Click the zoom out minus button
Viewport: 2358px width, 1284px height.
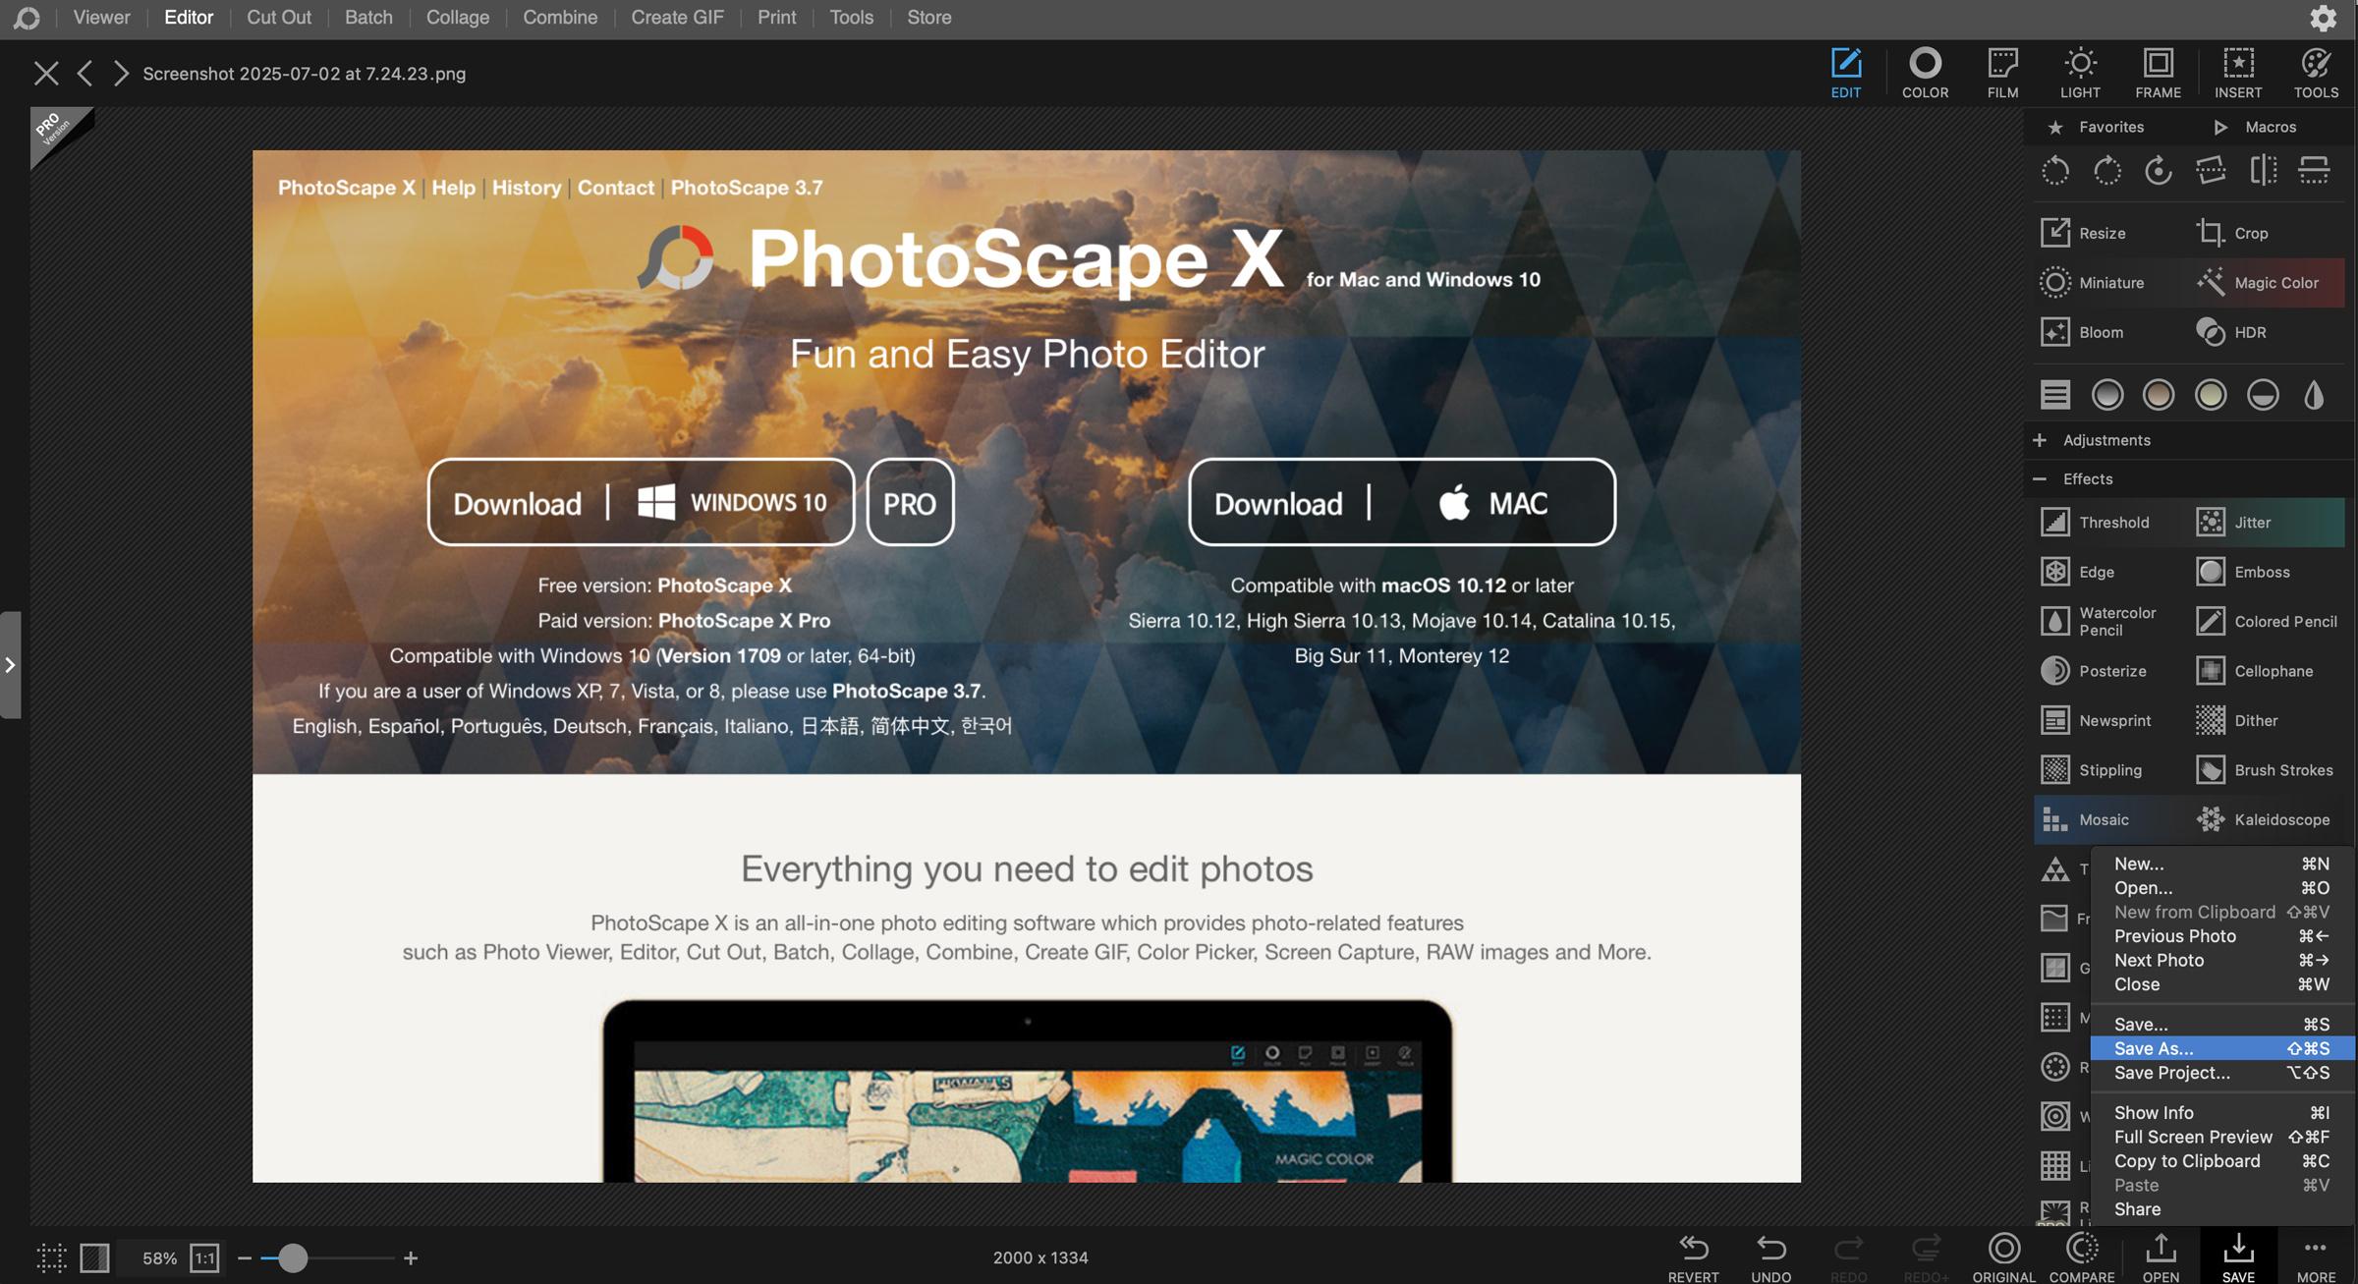click(x=245, y=1257)
